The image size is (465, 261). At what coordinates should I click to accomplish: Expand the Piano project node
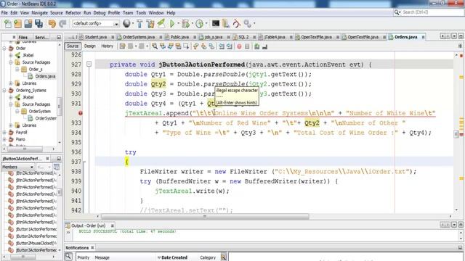coord(4,139)
